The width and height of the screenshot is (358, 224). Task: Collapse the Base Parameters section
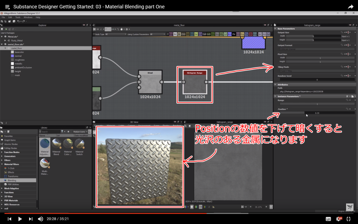click(275, 29)
